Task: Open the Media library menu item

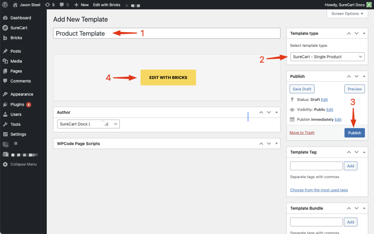Action: (16, 61)
